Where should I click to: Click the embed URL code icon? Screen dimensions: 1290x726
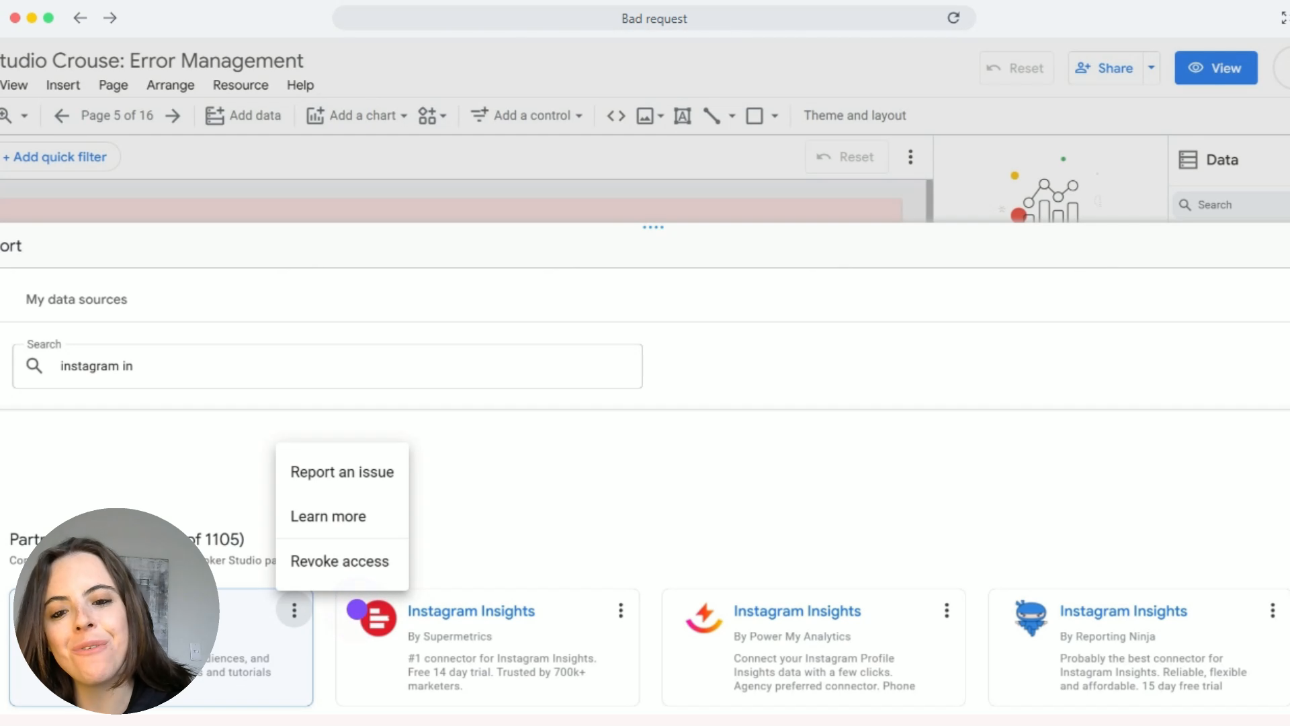point(615,116)
